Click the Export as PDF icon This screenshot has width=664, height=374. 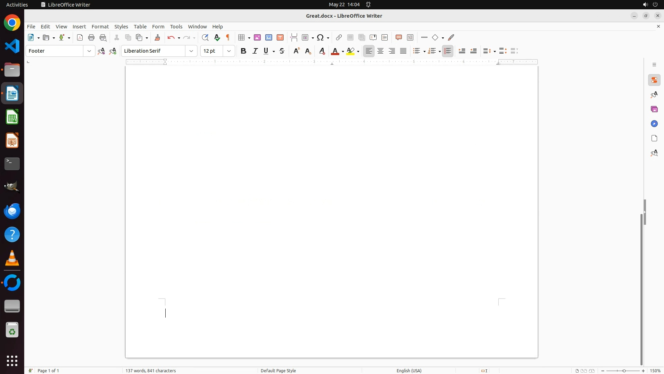coord(80,37)
